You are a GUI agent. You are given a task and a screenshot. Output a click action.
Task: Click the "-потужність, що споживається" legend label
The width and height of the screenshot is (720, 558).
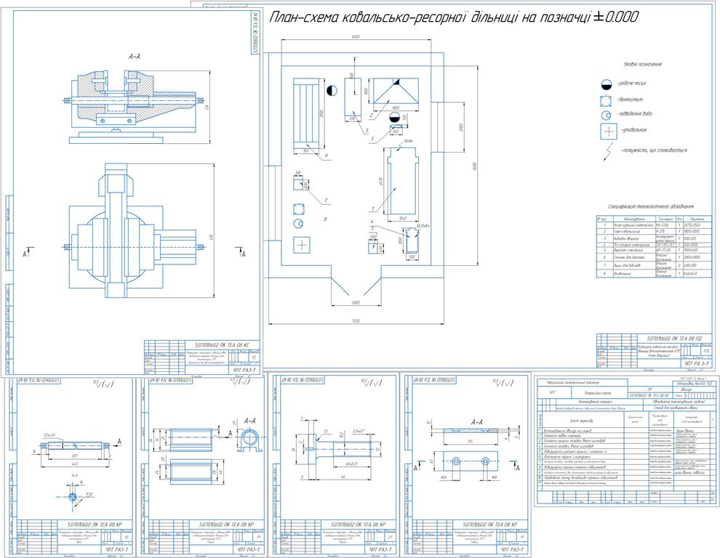click(652, 150)
